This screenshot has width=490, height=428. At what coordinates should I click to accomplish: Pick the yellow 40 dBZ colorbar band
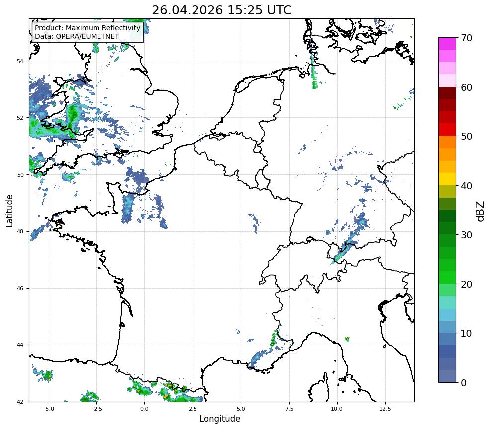click(447, 179)
